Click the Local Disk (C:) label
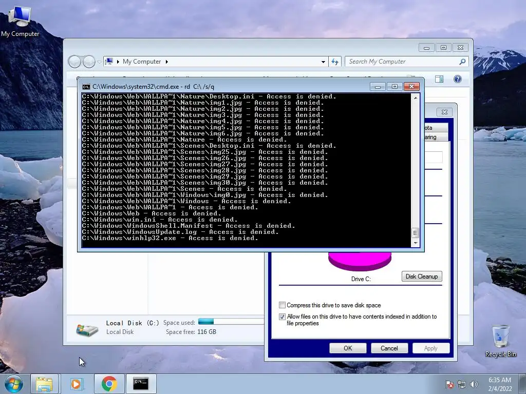Screen dimensions: 526x394 click(x=133, y=323)
